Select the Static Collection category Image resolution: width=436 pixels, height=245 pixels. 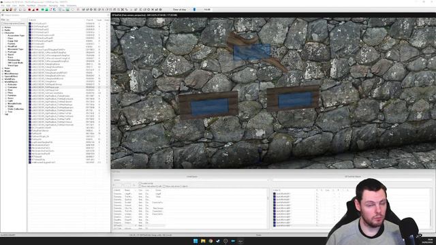(x=16, y=109)
